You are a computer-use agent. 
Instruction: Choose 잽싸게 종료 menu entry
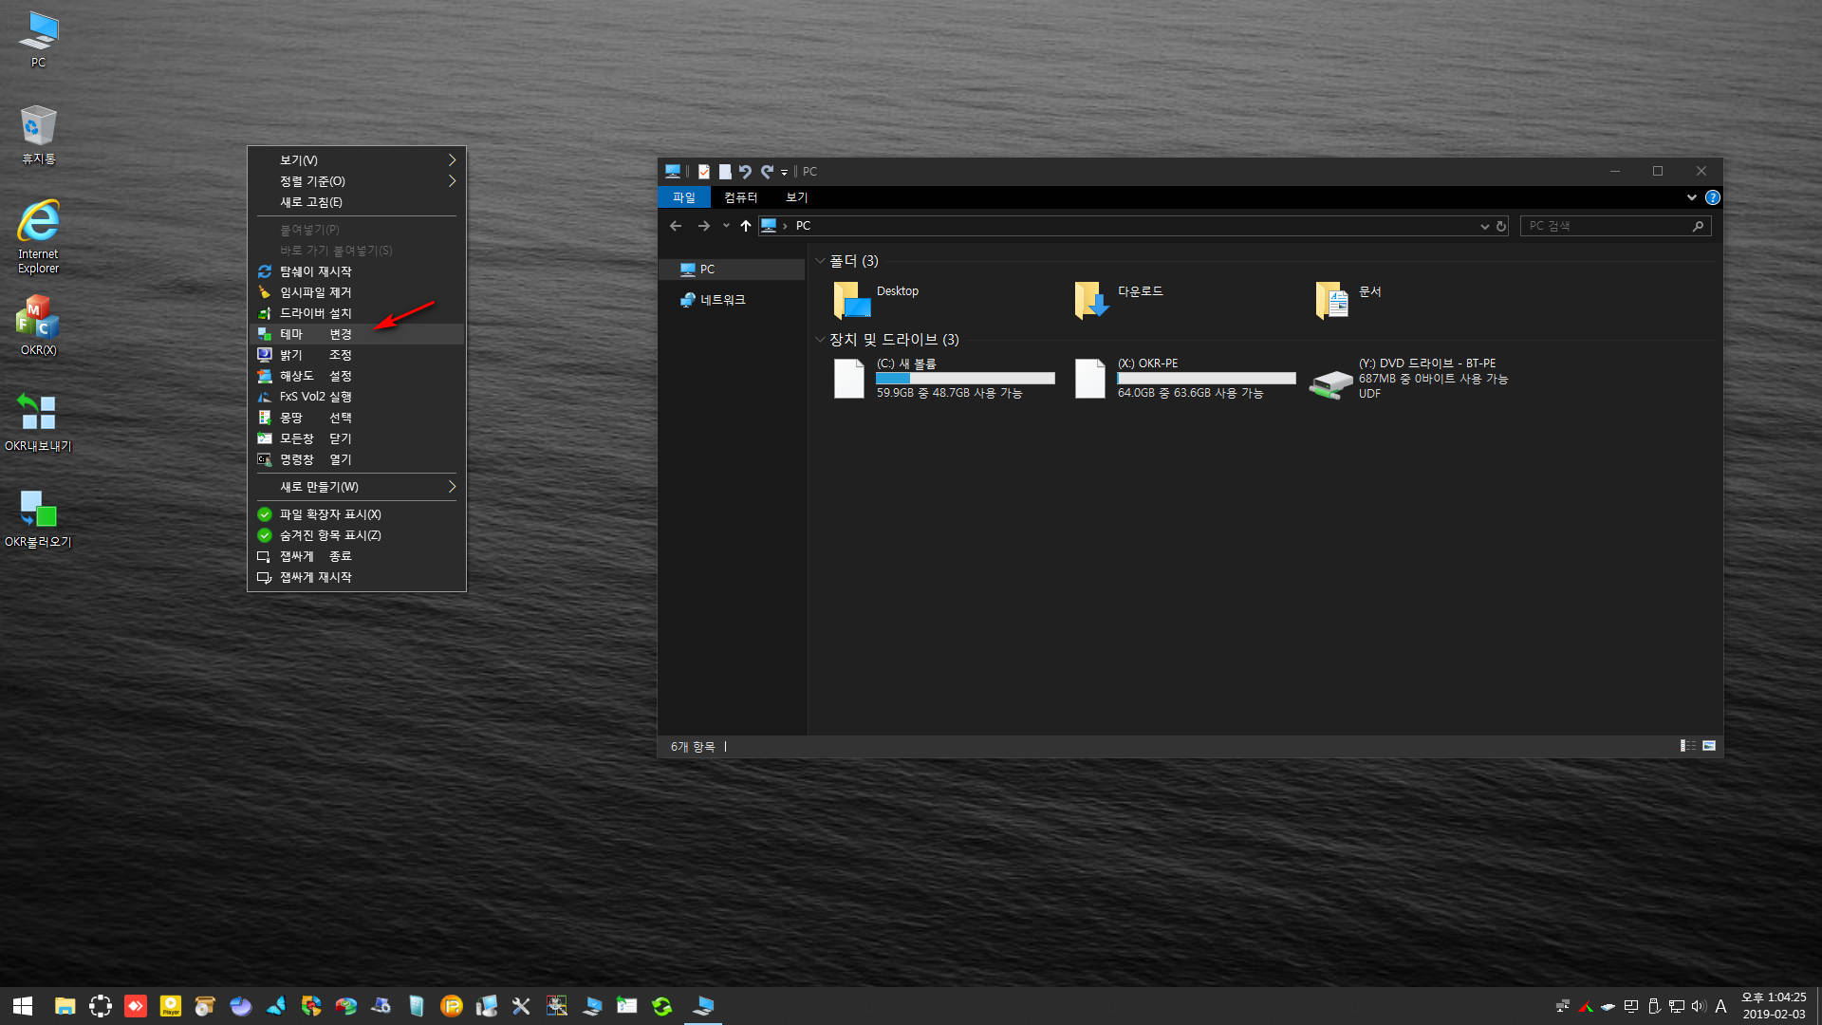357,556
